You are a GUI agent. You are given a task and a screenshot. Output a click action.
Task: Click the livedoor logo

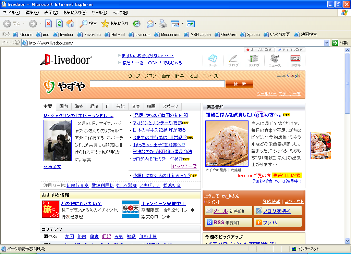click(66, 60)
